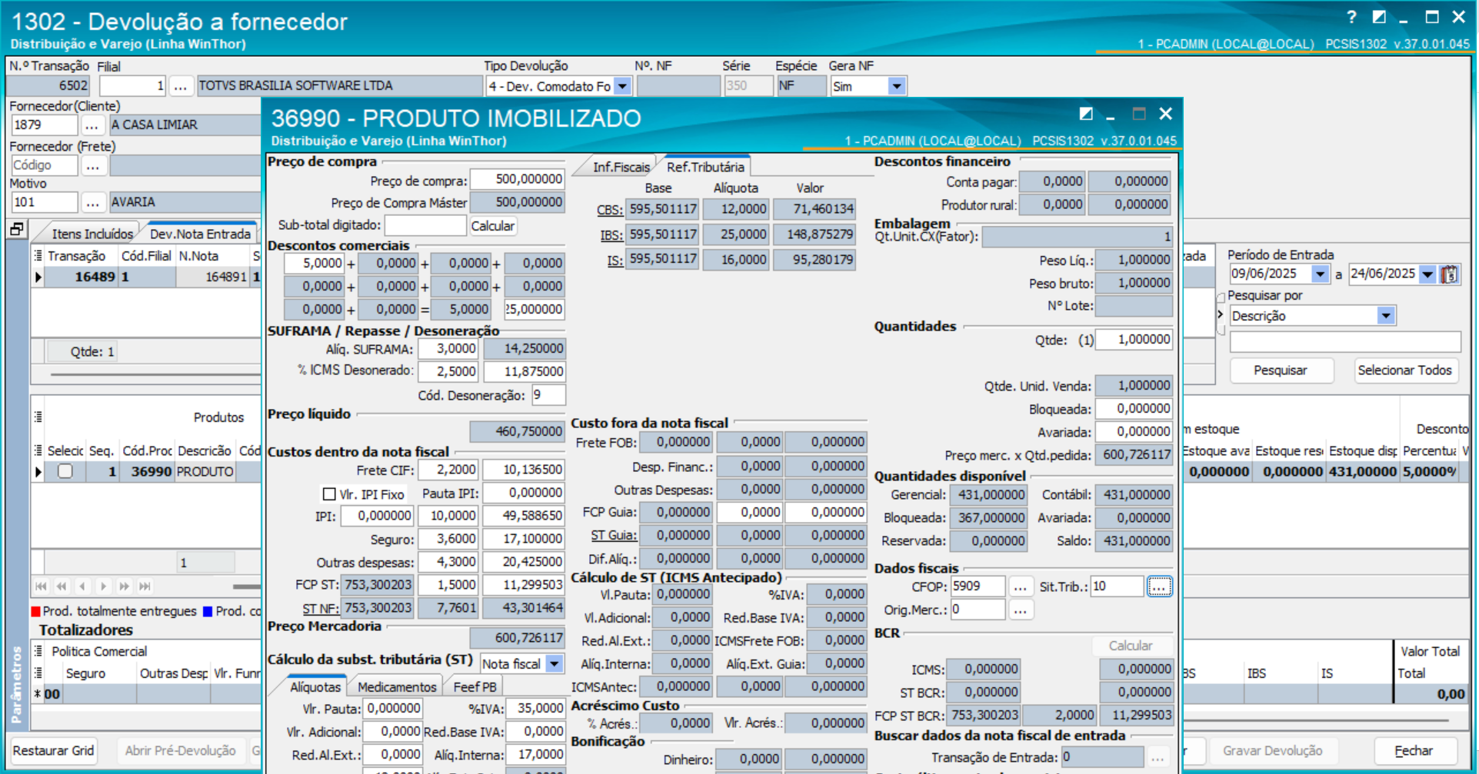Click the ST NF link label
The height and width of the screenshot is (774, 1479).
click(320, 609)
